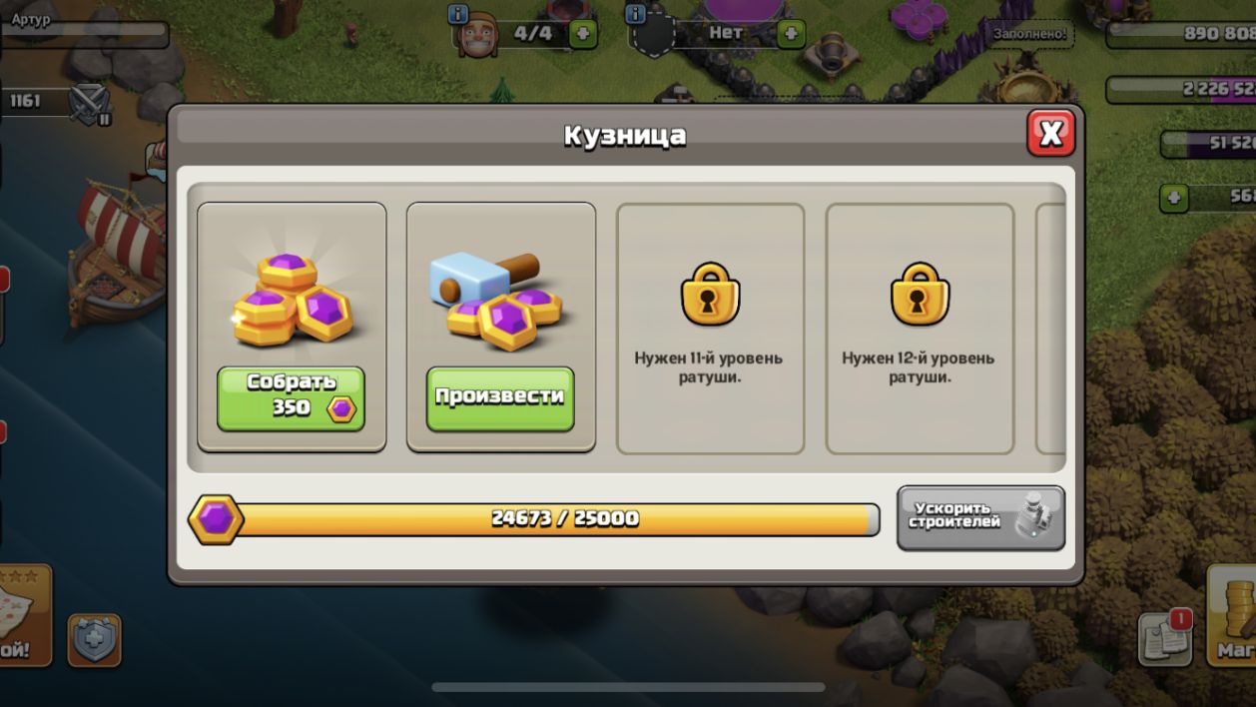Open builder info icon next to 4/4
1256x707 pixels.
point(458,14)
